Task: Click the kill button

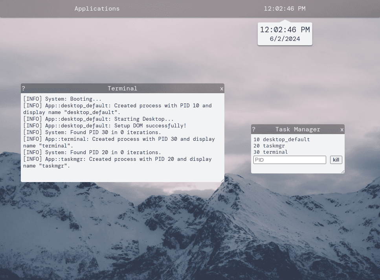Action: click(336, 160)
